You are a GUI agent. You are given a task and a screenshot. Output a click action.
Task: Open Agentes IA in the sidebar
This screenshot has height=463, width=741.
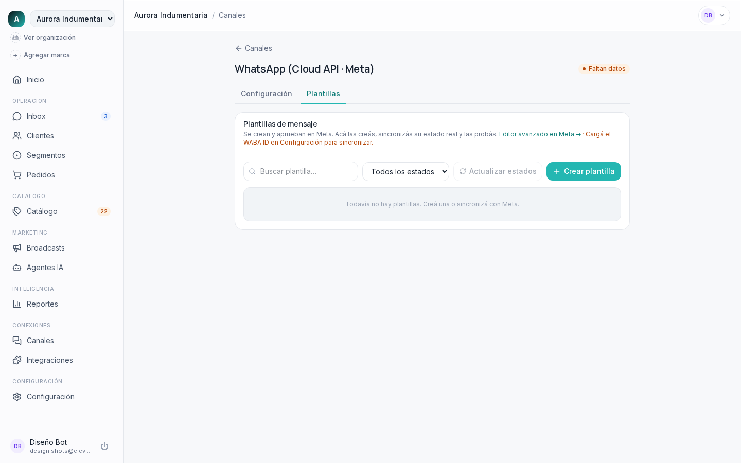(x=62, y=268)
